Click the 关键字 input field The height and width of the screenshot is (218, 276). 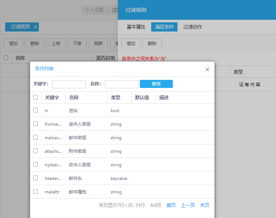pyautogui.click(x=68, y=84)
